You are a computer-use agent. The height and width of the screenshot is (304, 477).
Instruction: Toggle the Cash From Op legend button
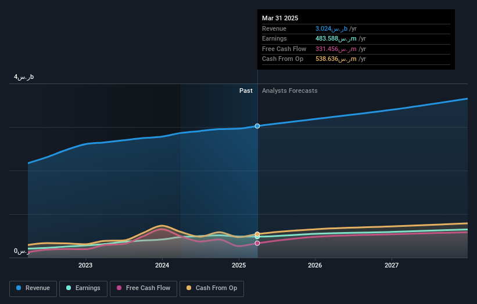pyautogui.click(x=211, y=288)
